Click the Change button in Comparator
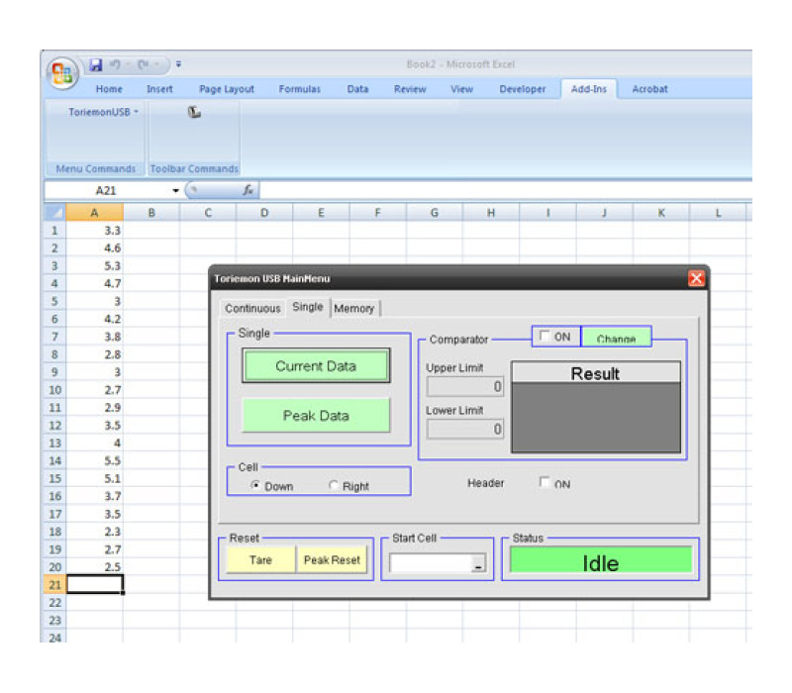 click(616, 337)
